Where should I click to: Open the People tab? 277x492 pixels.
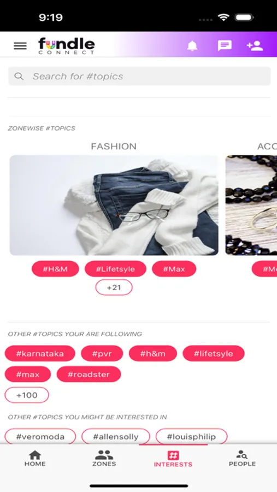tap(242, 459)
